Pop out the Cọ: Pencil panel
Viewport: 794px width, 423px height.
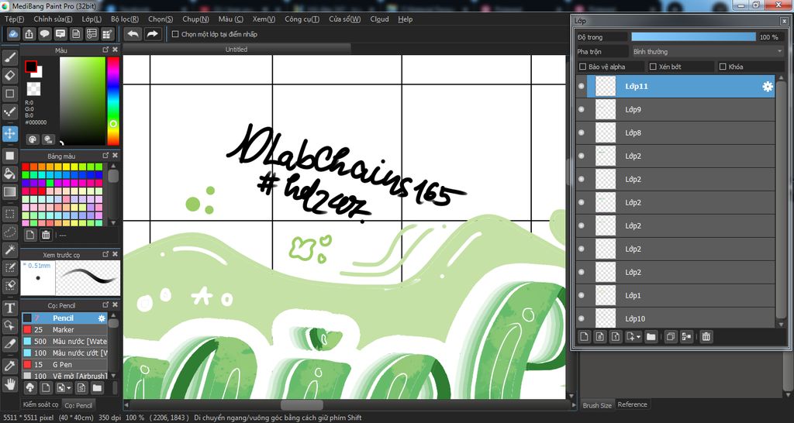105,304
